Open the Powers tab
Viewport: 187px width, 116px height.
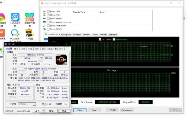(x=86, y=35)
